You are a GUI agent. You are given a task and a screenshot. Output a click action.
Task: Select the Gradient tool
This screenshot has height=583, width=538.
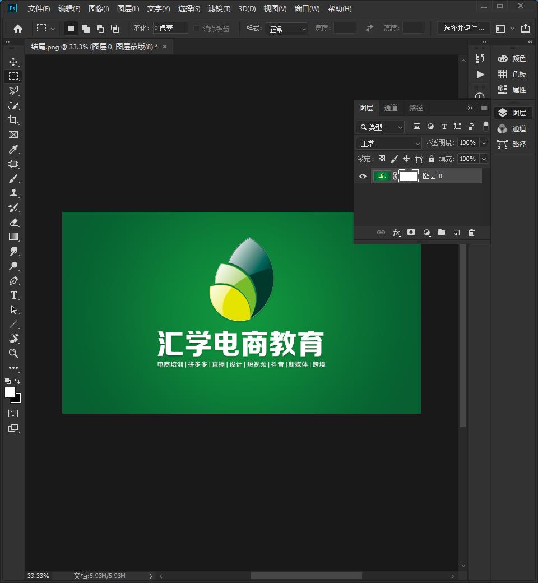coord(13,237)
